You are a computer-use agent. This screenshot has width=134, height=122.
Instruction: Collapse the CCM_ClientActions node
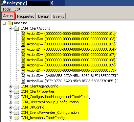tap(10, 28)
